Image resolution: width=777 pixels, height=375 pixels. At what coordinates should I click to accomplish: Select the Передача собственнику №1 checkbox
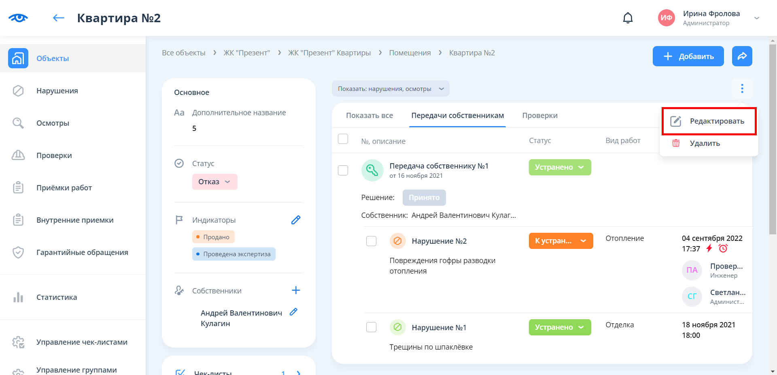[343, 170]
